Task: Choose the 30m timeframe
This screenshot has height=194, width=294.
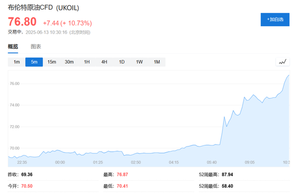Action: (69, 62)
